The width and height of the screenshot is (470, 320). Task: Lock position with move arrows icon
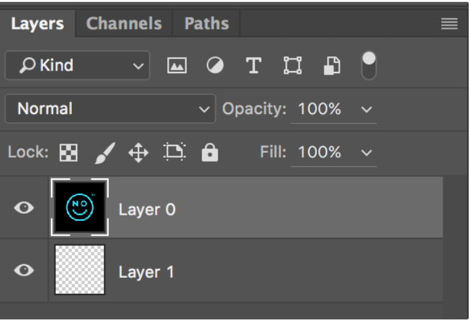coord(138,153)
